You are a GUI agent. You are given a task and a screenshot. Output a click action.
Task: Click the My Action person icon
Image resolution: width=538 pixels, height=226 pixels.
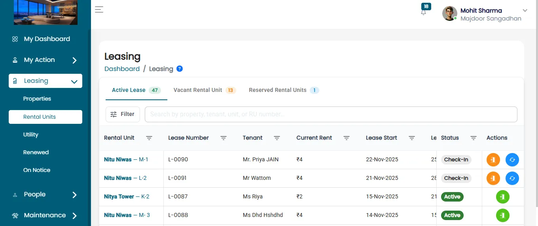tap(15, 60)
